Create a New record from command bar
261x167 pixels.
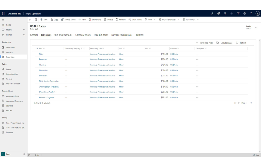[82, 19]
